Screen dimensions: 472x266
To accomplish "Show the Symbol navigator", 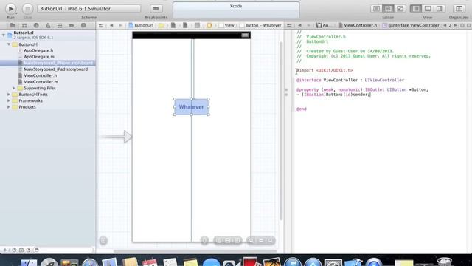I will [24, 26].
